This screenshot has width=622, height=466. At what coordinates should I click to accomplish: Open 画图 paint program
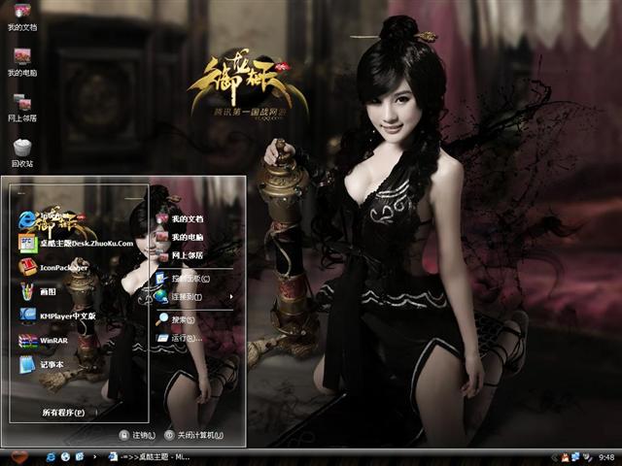point(38,291)
